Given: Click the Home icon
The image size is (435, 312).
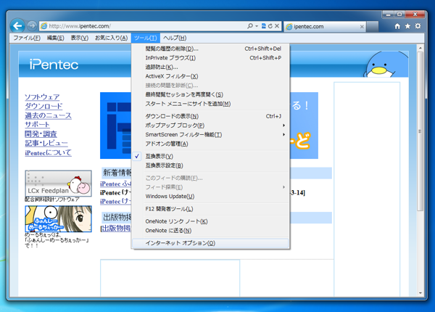Looking at the screenshot, I should point(397,26).
